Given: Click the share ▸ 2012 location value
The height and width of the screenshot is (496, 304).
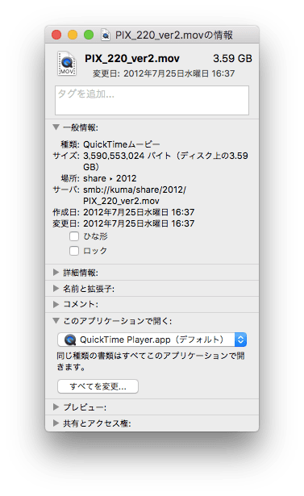Looking at the screenshot, I should coord(110,178).
